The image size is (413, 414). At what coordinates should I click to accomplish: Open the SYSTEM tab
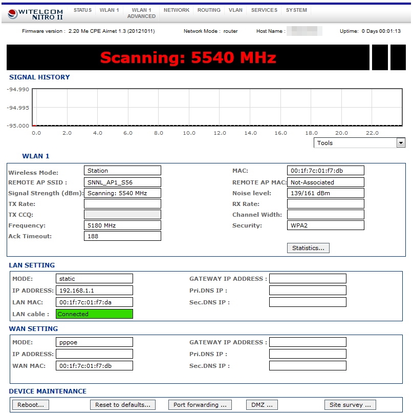coord(296,10)
